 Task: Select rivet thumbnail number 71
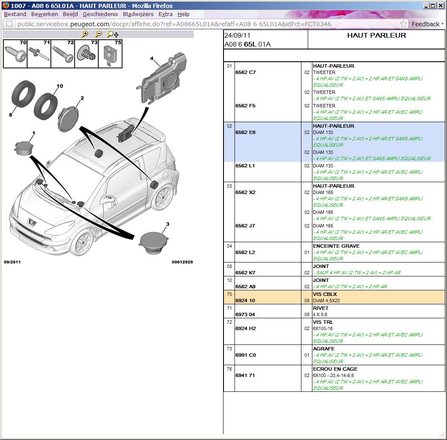(x=39, y=54)
